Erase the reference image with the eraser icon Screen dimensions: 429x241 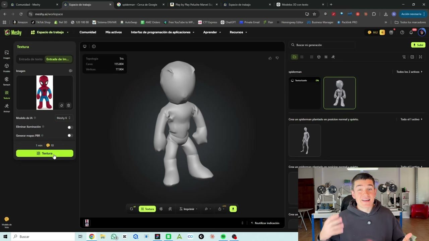pyautogui.click(x=61, y=105)
